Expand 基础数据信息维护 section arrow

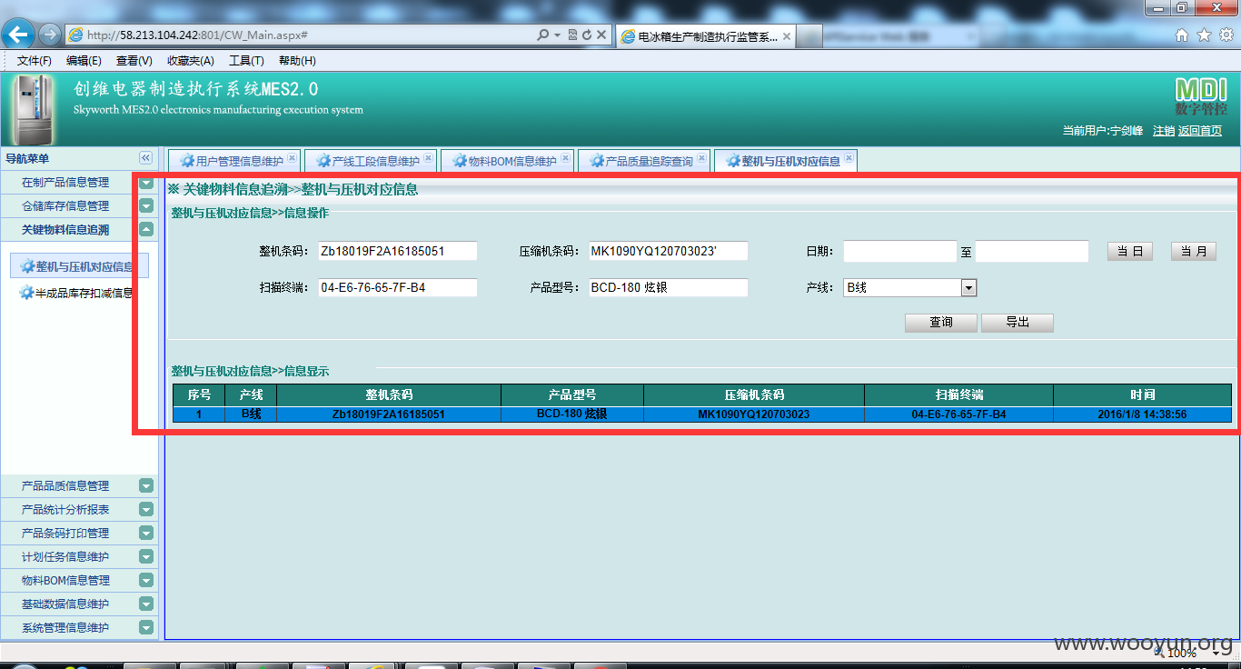[146, 604]
